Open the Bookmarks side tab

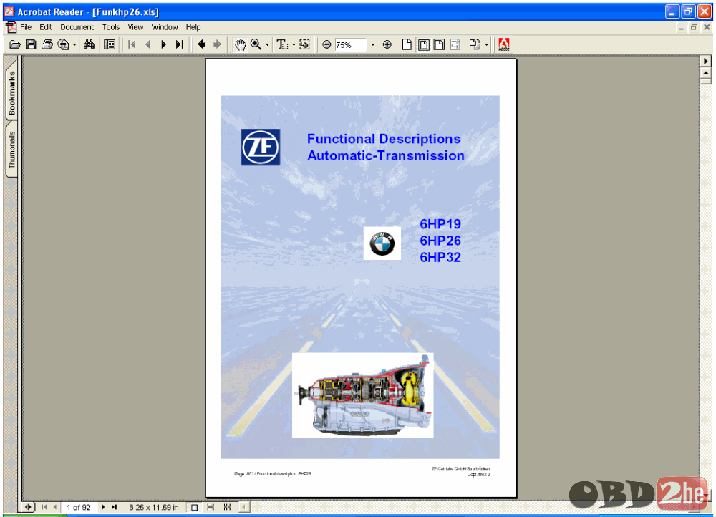(x=11, y=92)
